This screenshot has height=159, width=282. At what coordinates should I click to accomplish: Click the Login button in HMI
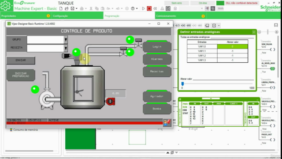[x=157, y=46]
